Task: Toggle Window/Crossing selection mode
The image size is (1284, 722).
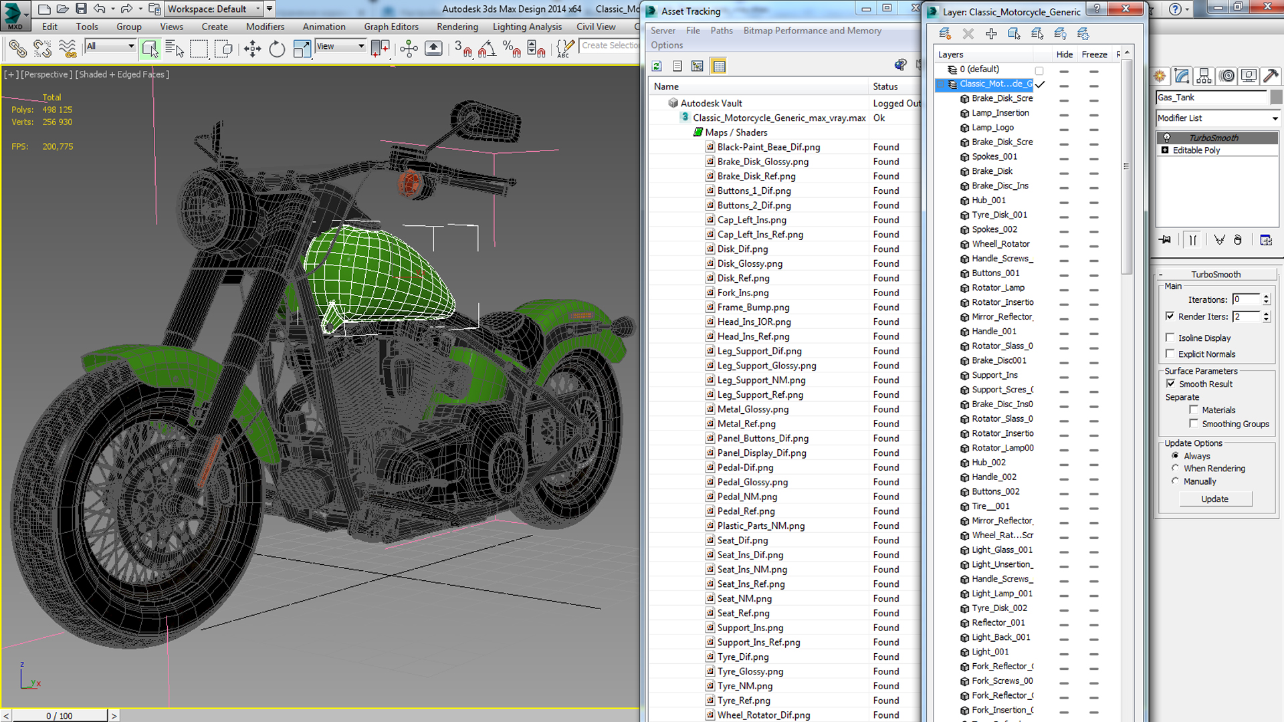Action: coord(224,48)
